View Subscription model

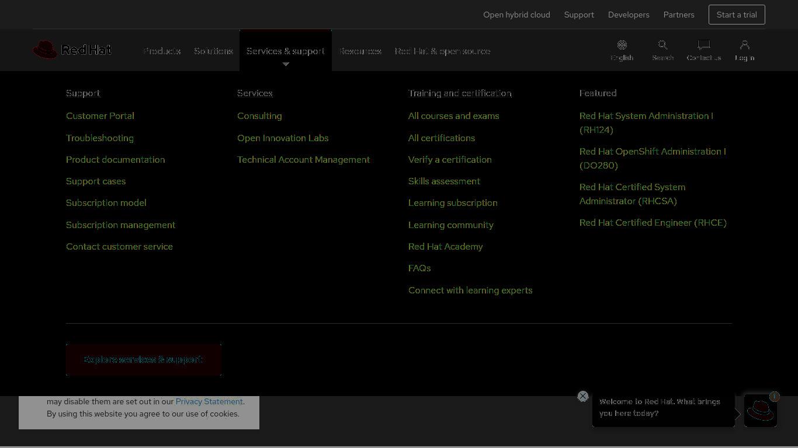(106, 202)
